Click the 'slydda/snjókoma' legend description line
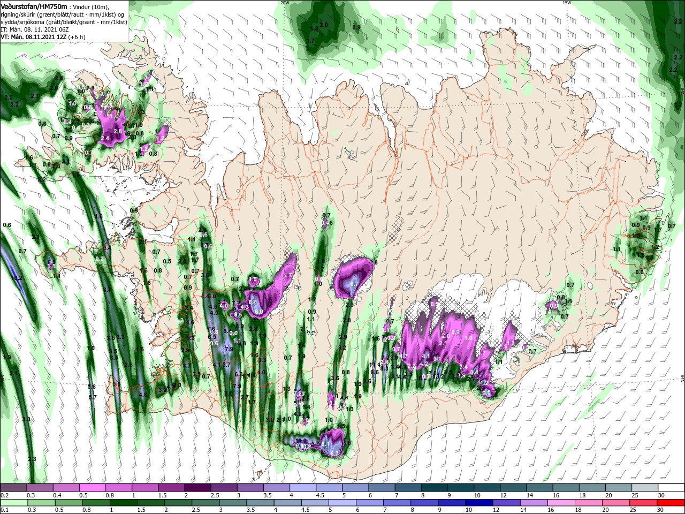Viewport: 685px width, 514px height. click(x=63, y=22)
